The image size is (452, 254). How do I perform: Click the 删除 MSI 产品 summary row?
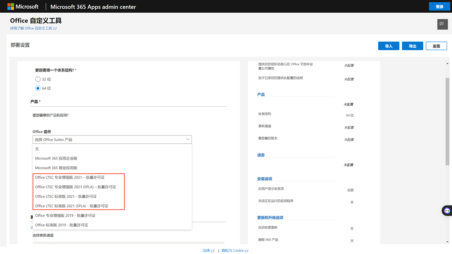(306, 240)
